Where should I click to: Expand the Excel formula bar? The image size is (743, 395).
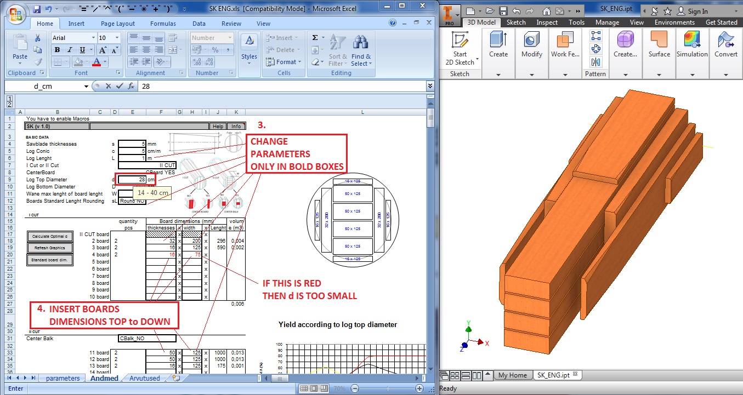[430, 86]
